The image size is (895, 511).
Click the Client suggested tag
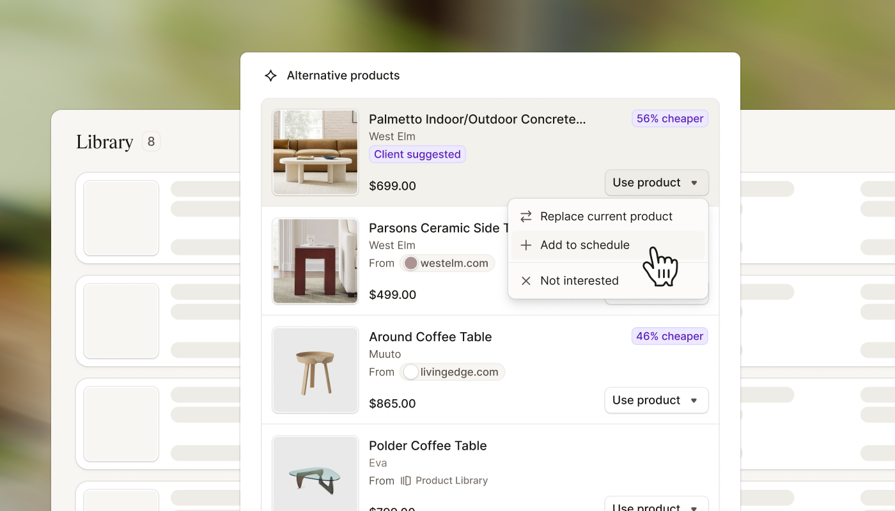pyautogui.click(x=417, y=154)
